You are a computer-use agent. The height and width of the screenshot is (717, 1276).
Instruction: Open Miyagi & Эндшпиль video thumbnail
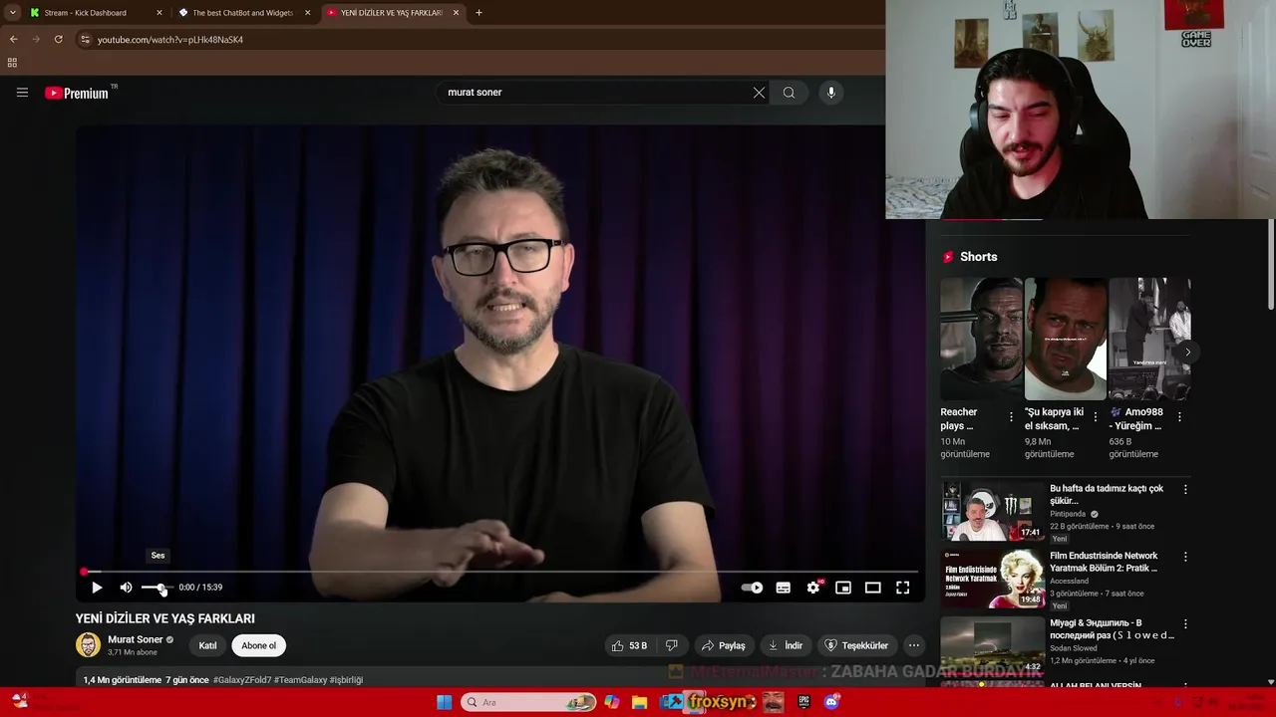993,645
